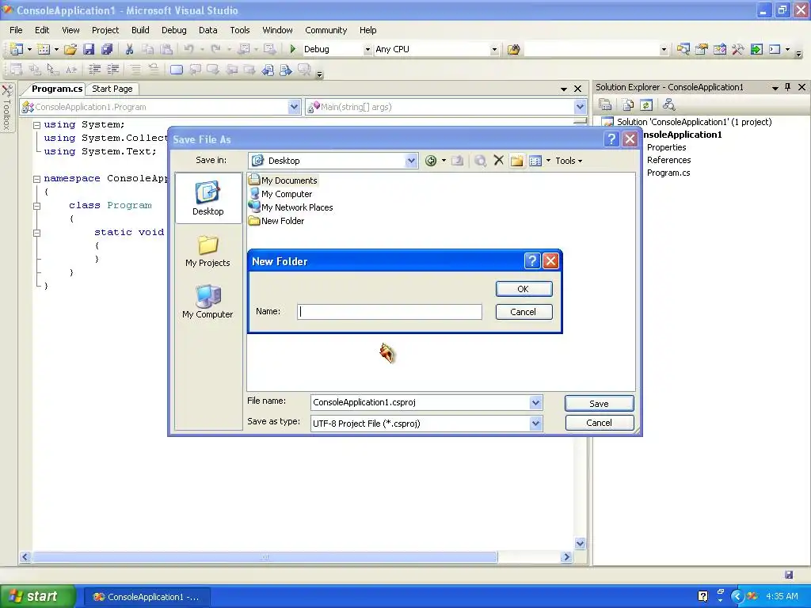Open the Properties Window toolbar icon
The width and height of the screenshot is (811, 608).
point(702,49)
